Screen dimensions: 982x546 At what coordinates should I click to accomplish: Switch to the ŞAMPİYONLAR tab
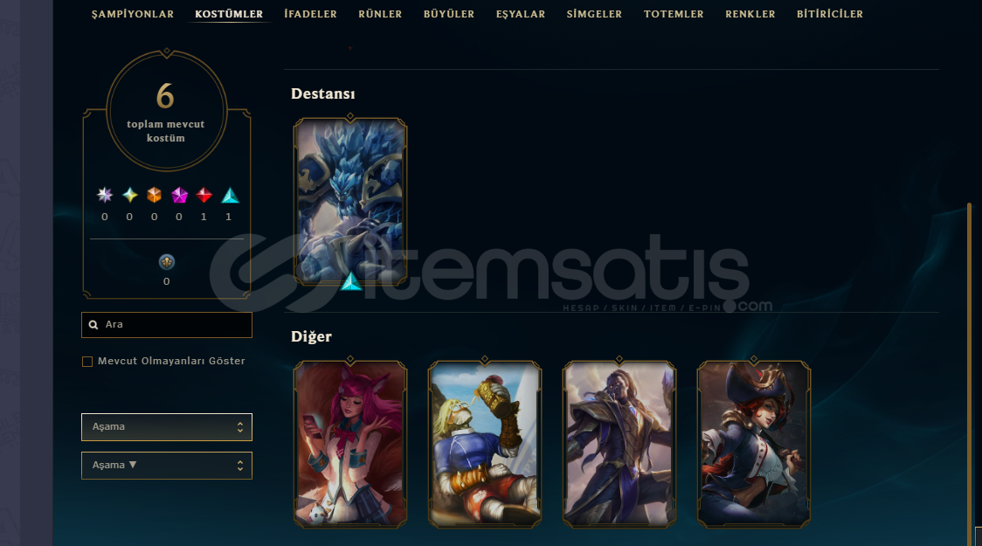pos(133,14)
